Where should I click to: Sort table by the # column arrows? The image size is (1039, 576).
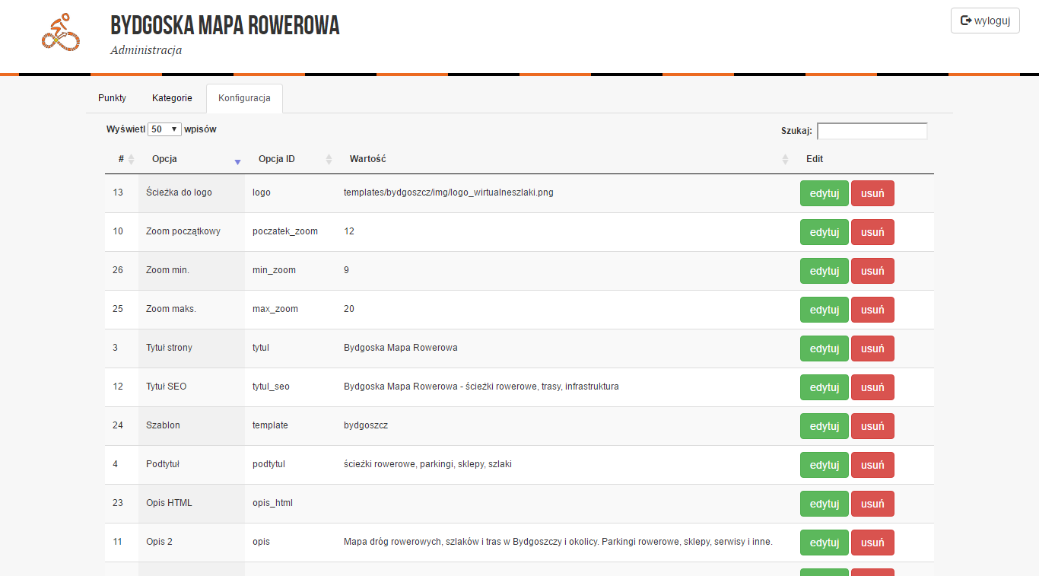(131, 159)
